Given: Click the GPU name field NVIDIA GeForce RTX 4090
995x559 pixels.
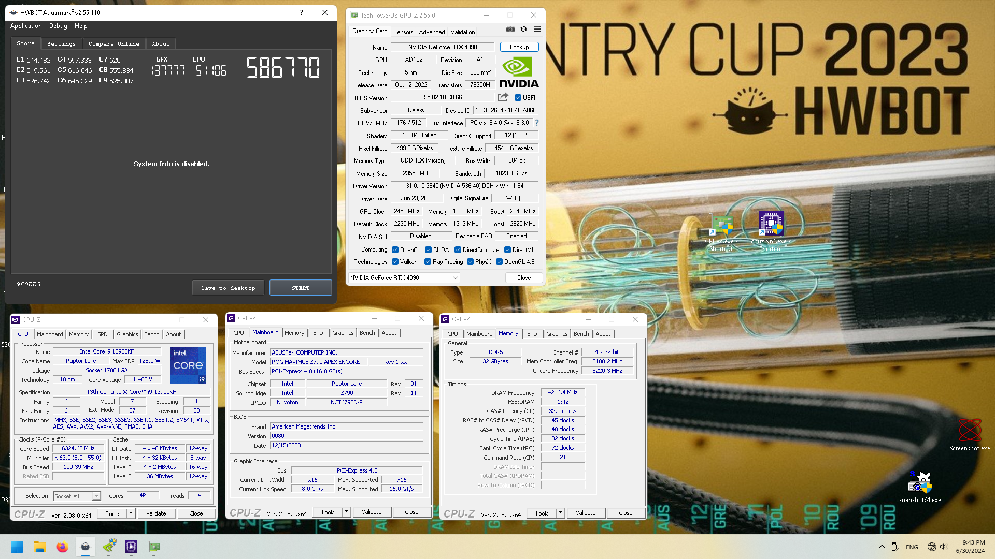Looking at the screenshot, I should click(x=443, y=47).
